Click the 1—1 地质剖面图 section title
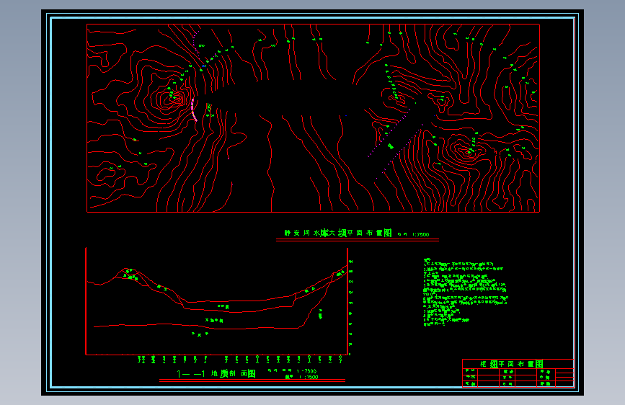The image size is (625, 405). pyautogui.click(x=216, y=373)
